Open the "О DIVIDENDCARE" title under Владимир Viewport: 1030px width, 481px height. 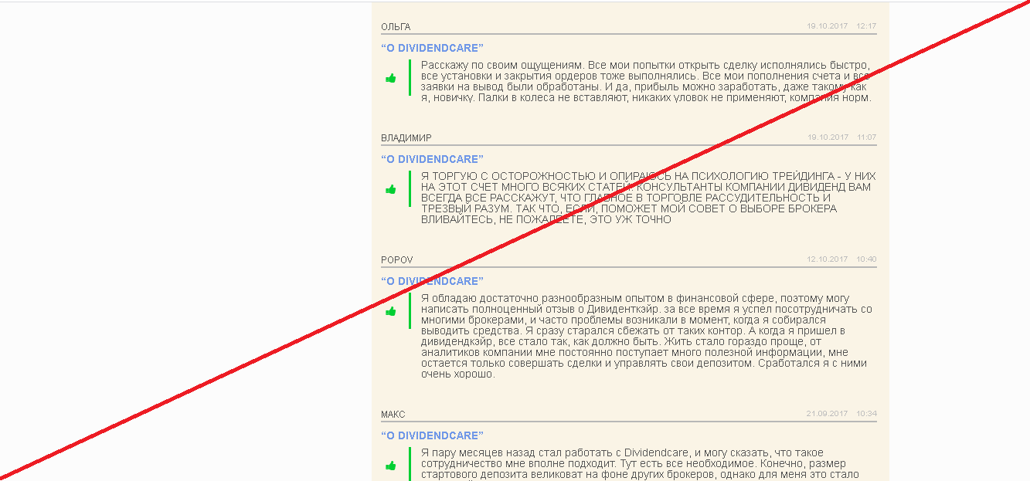tap(432, 160)
